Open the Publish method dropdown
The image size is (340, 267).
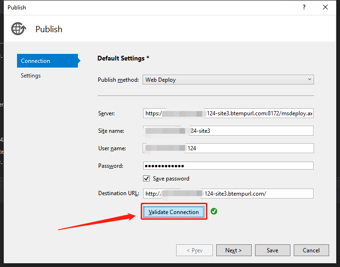[228, 80]
